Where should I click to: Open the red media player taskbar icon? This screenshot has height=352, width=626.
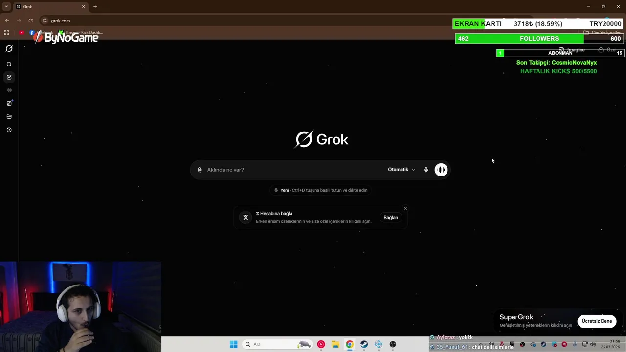pos(321,344)
